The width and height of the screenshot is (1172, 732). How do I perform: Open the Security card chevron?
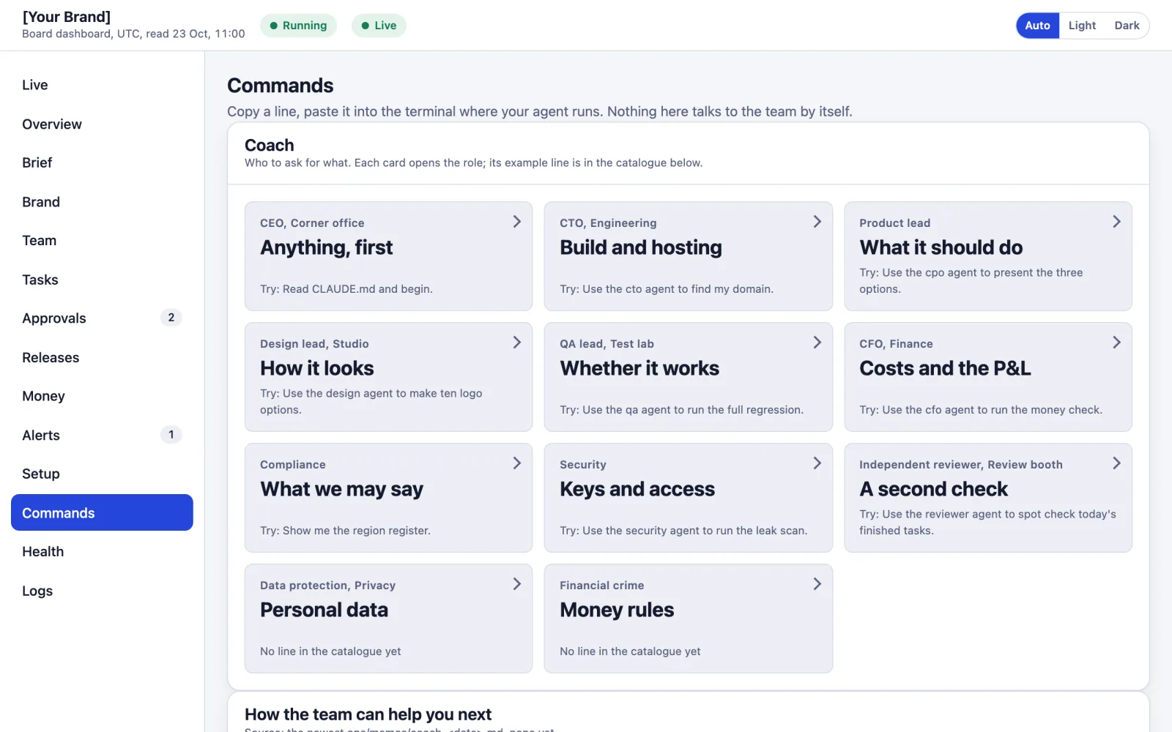pos(817,463)
